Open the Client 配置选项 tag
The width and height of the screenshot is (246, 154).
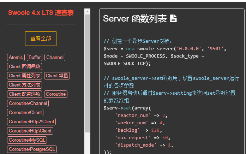click(x=24, y=94)
